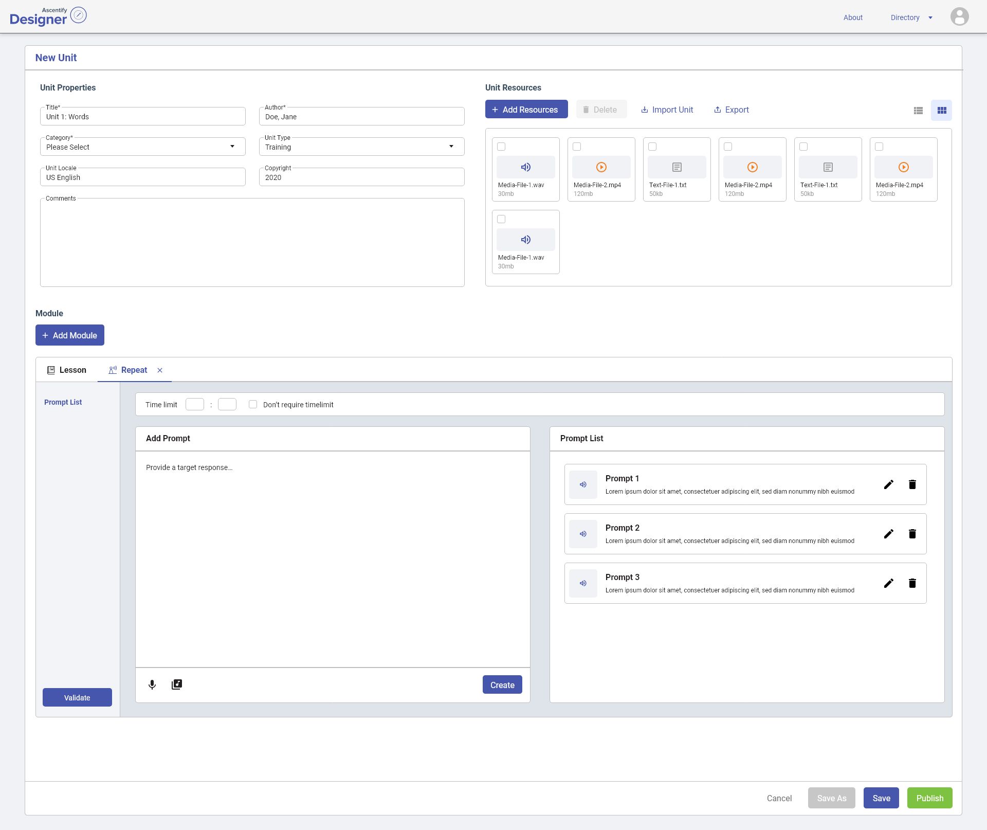Select checkbox on fifth card Text-File-1.txt
This screenshot has height=830, width=987.
coord(803,147)
